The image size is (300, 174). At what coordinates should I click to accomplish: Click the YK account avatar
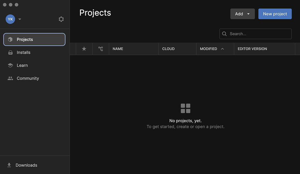click(10, 19)
